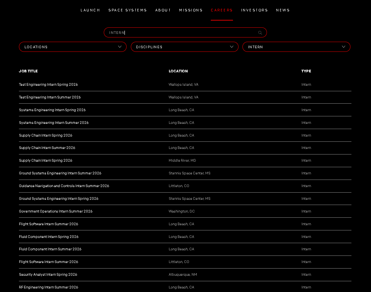371x292 pixels.
Task: Open Flight Software Intern Summer 2026 Long Beach
Action: tap(49, 224)
